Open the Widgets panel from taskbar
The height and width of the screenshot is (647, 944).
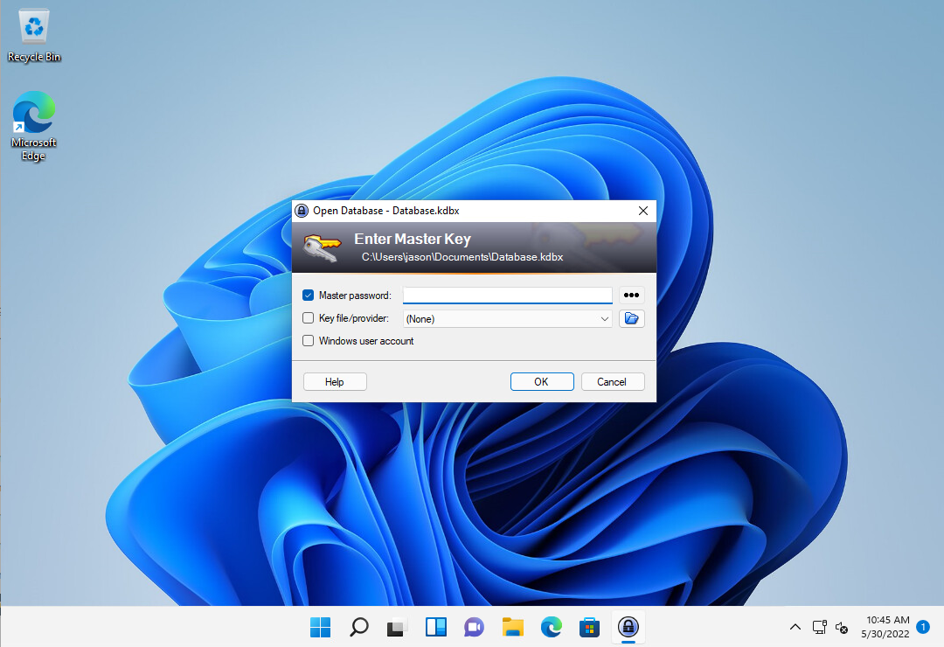[x=435, y=627]
